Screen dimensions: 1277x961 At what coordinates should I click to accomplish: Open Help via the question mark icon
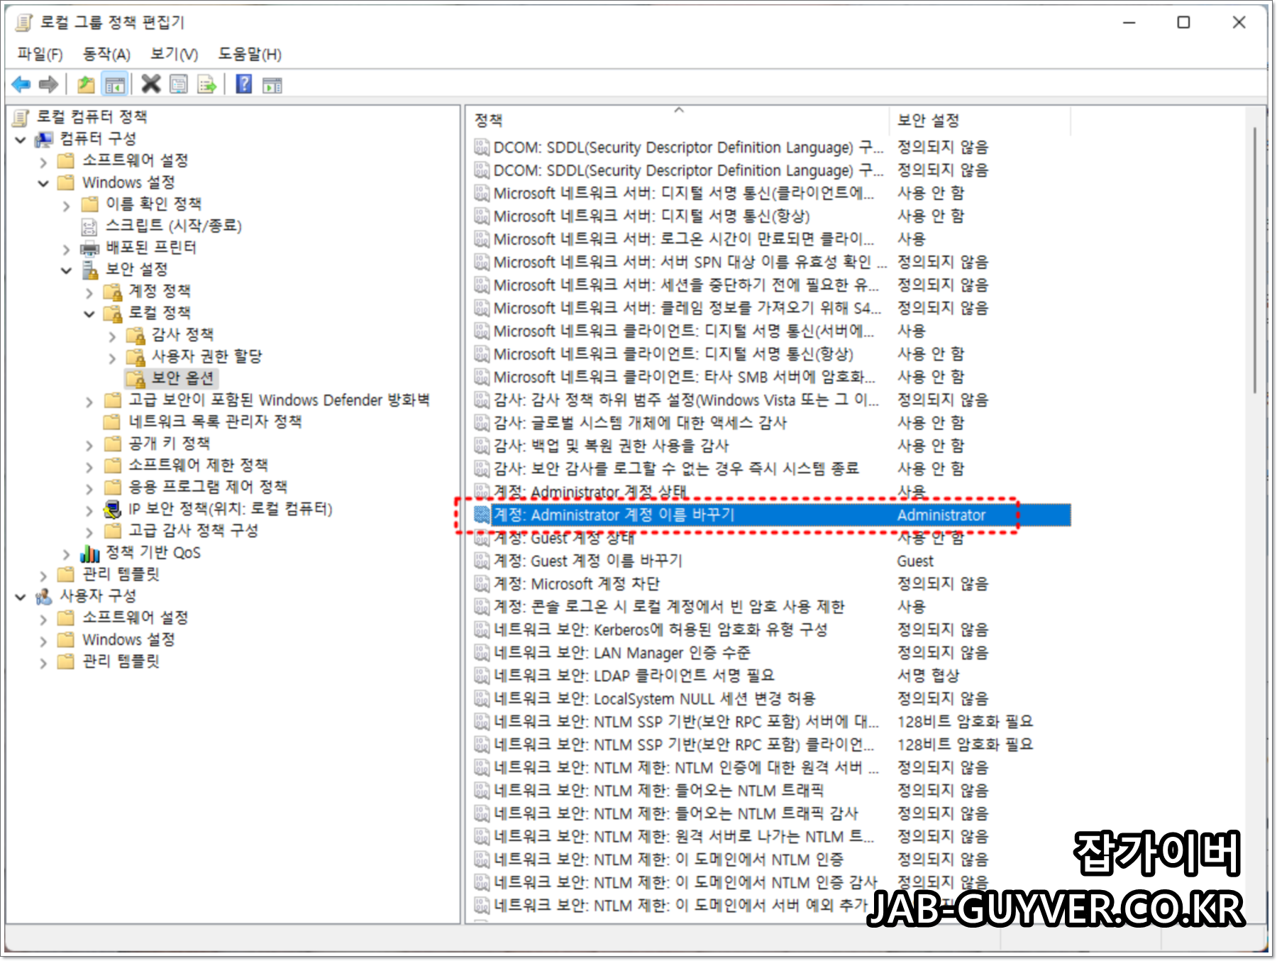pyautogui.click(x=244, y=84)
